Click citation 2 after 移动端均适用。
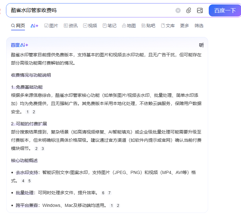 (118, 206)
